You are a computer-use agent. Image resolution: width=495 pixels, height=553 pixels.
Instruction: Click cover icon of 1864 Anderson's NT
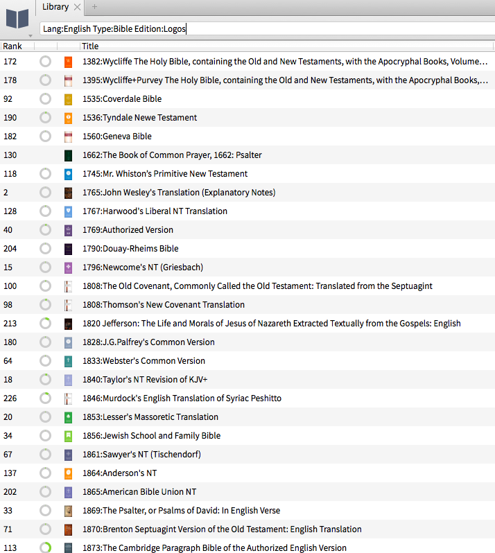coord(68,473)
